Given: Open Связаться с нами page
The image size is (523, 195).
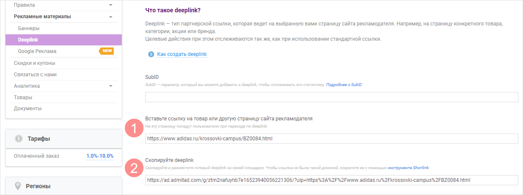Looking at the screenshot, I should 35,75.
